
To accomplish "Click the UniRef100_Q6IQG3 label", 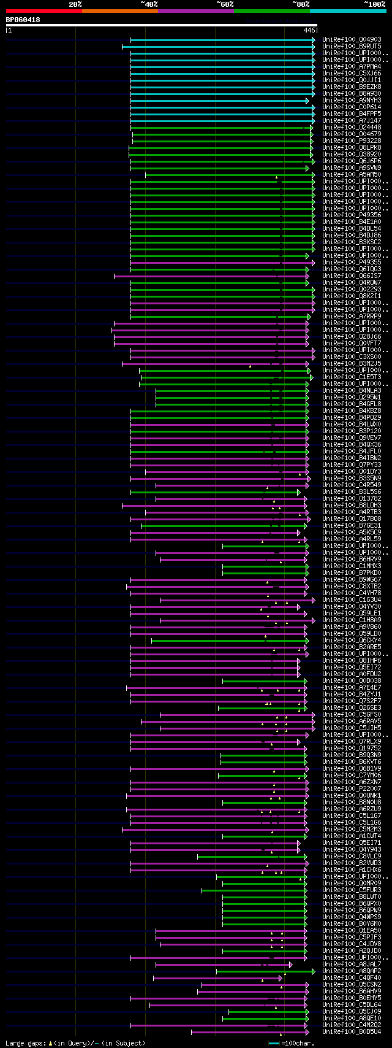I will click(352, 269).
